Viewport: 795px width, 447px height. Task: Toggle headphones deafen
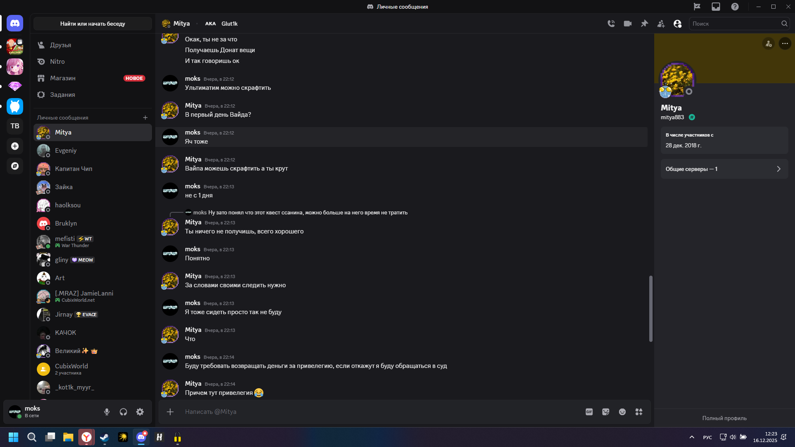coord(123,412)
